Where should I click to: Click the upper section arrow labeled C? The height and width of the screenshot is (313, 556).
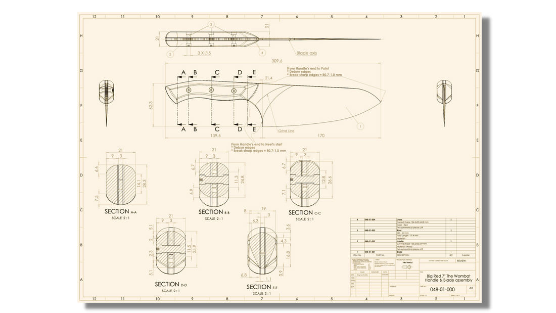tap(216, 73)
